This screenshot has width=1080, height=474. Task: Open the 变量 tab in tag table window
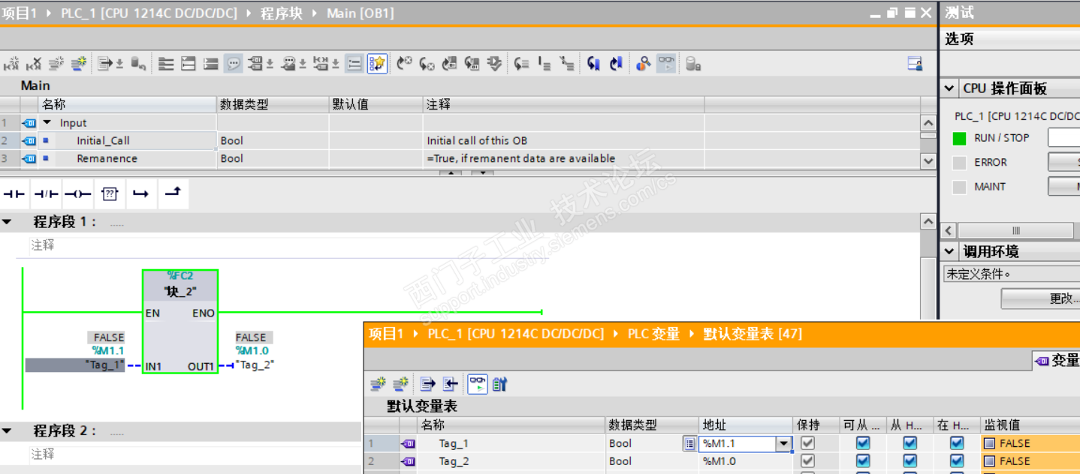(x=1057, y=361)
